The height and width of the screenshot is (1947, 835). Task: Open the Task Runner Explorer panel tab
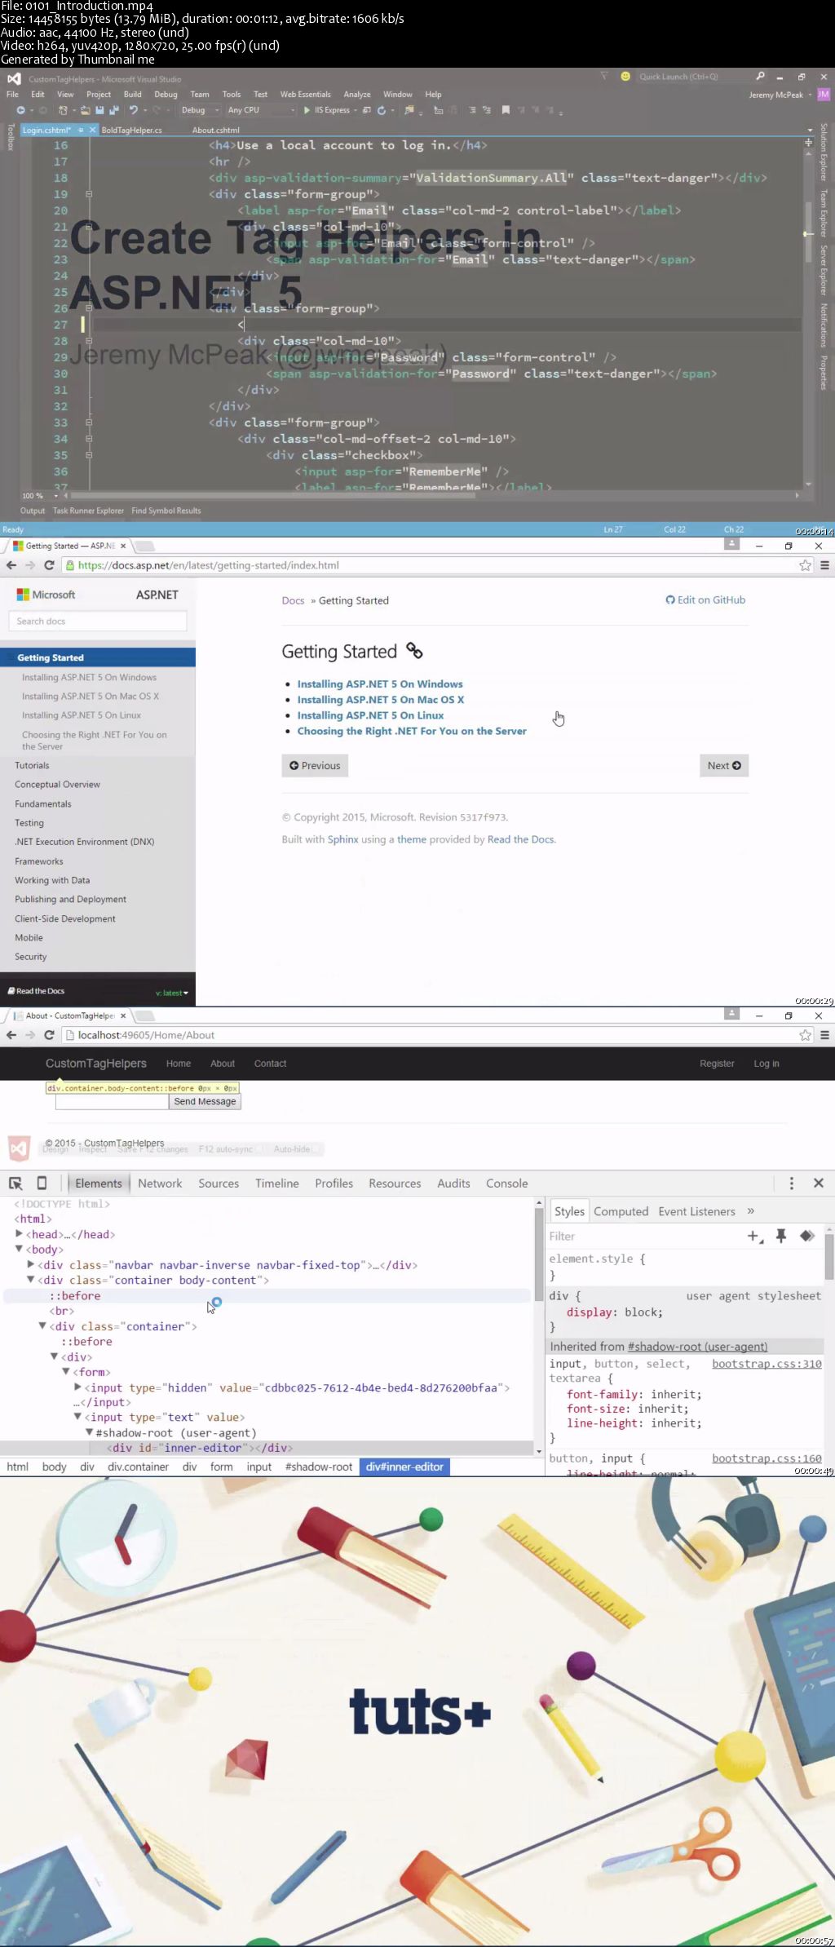click(x=88, y=511)
